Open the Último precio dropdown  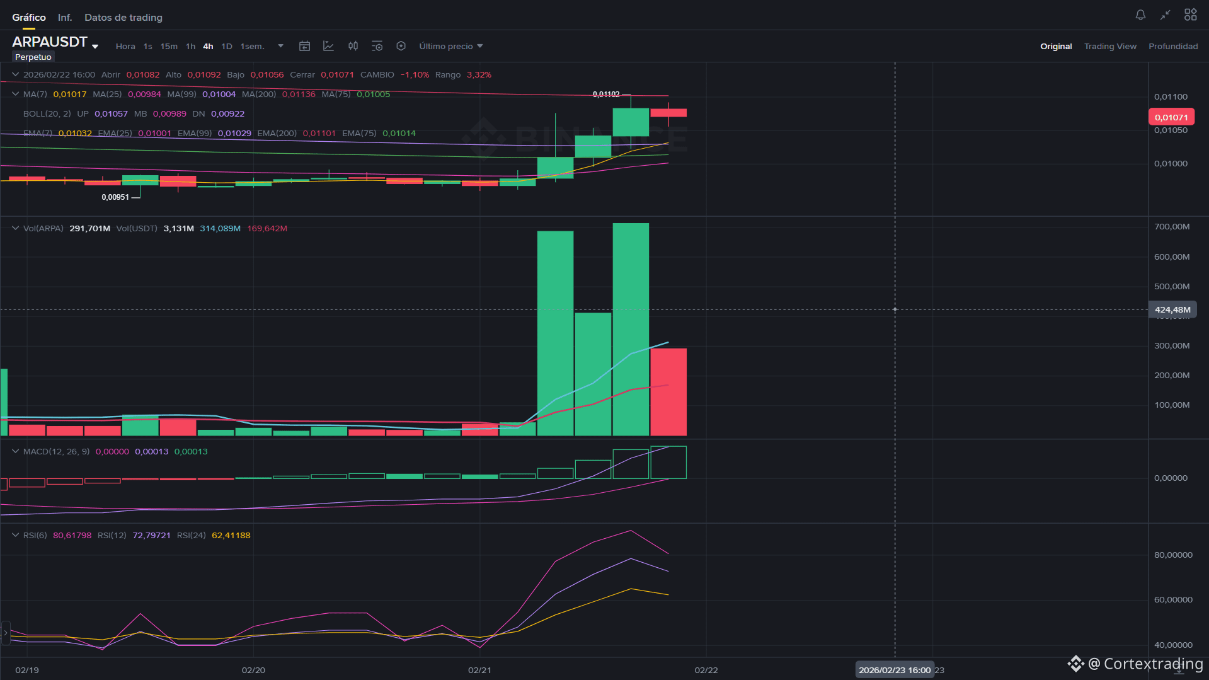[451, 46]
